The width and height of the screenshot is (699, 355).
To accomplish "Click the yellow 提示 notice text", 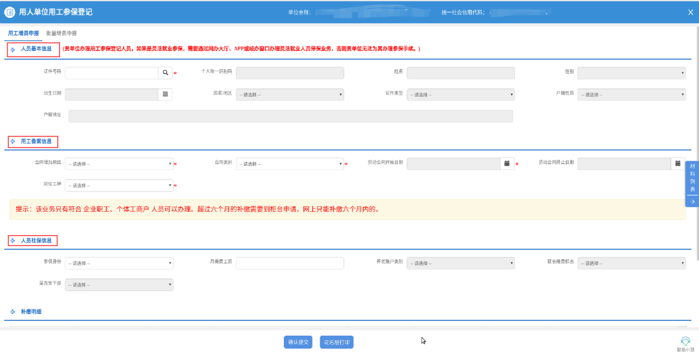I will [x=197, y=209].
